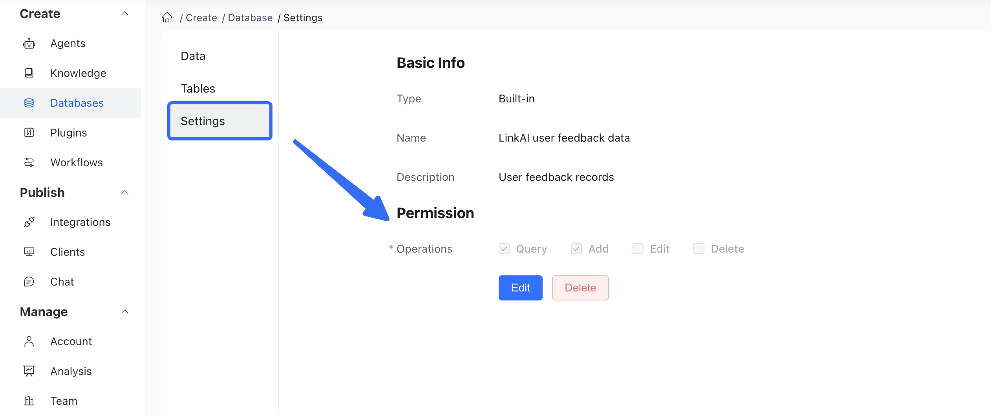Click the Plugins icon in sidebar
The height and width of the screenshot is (415, 991).
tap(29, 133)
